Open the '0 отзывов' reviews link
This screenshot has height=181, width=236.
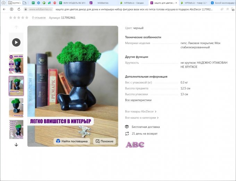(x=39, y=18)
